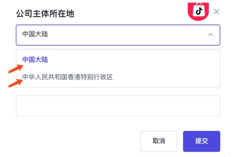Collapse the location dropdown chevron arrow

210,34
